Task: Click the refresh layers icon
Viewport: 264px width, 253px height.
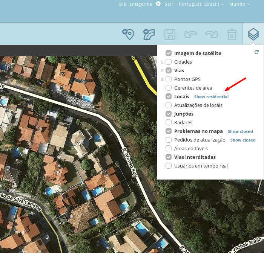Action: [257, 52]
